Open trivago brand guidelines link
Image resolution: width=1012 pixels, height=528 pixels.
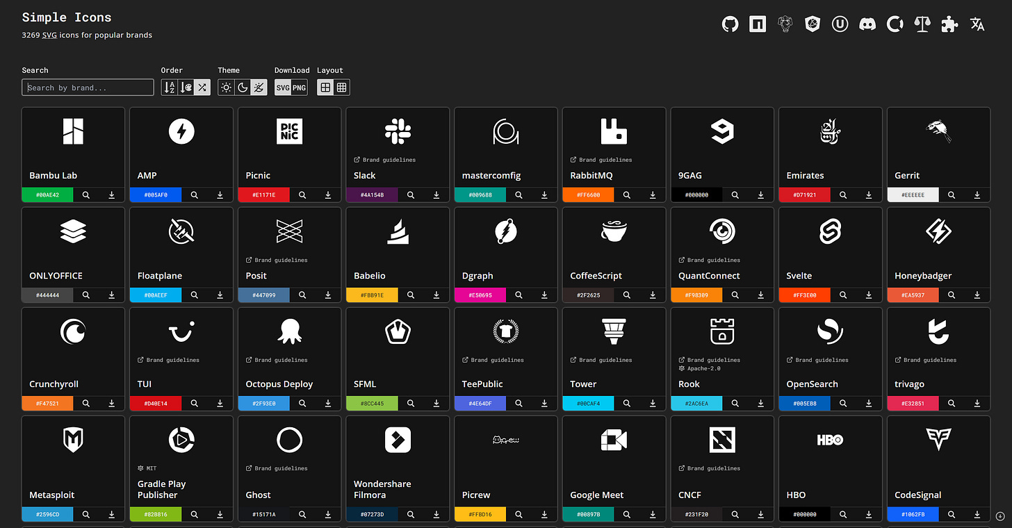pyautogui.click(x=926, y=360)
